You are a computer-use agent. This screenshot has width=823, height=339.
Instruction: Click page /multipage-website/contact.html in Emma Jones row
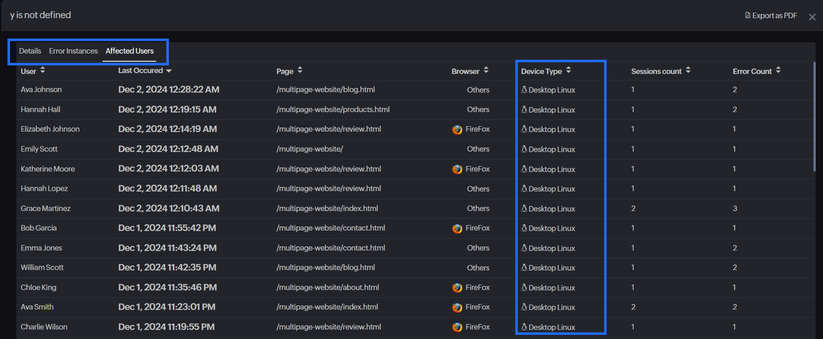point(330,248)
